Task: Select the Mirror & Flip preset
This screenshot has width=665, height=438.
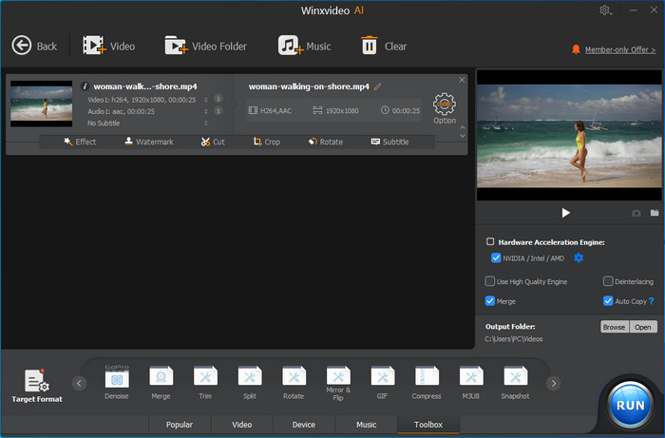Action: tap(338, 383)
